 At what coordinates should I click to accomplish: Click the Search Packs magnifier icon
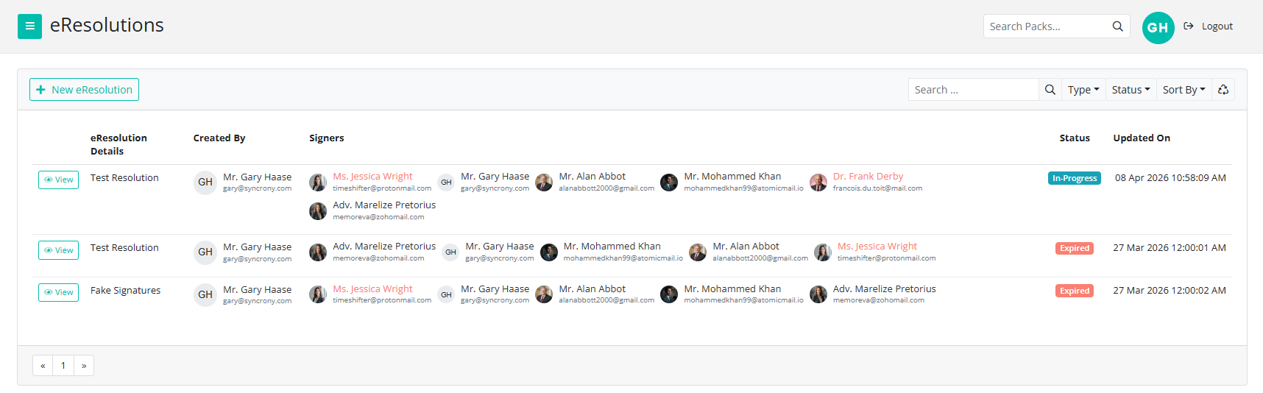pos(1117,26)
